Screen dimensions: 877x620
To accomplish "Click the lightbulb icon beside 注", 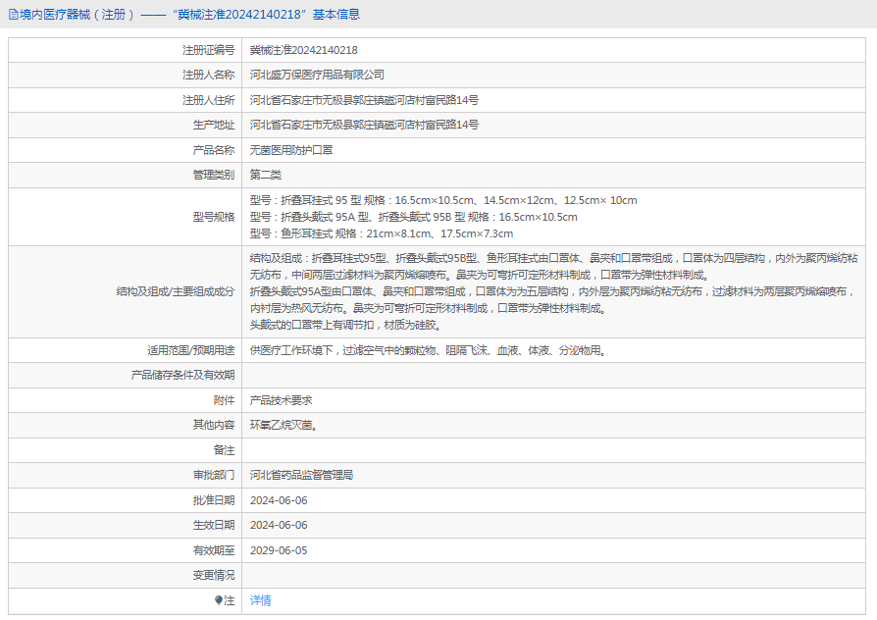I will coord(219,600).
